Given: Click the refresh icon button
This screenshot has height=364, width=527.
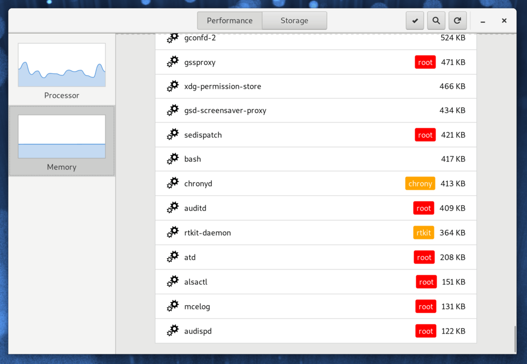Looking at the screenshot, I should (457, 20).
